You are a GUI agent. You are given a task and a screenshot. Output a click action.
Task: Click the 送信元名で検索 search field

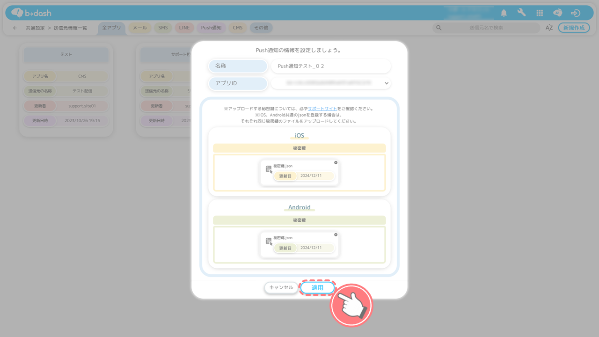[x=486, y=28]
